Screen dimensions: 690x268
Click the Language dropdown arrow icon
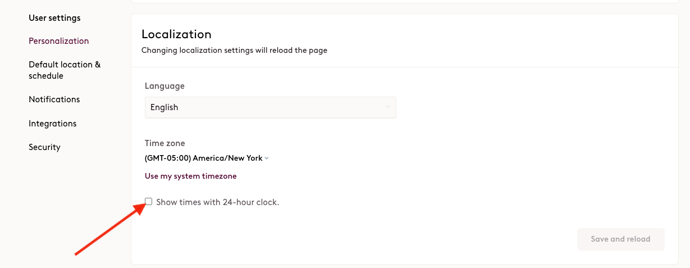(x=387, y=107)
